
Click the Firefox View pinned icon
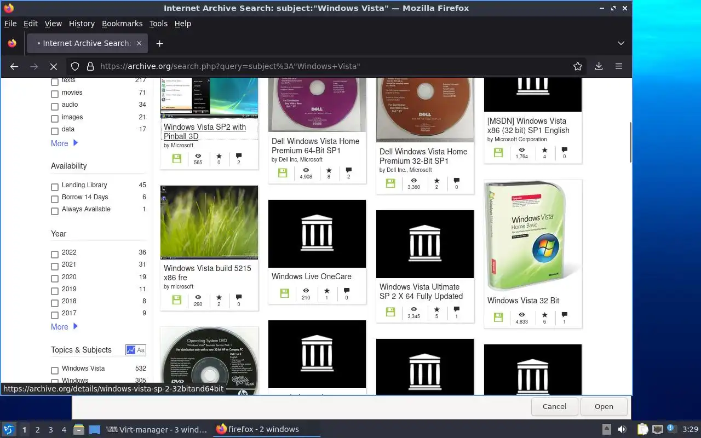pos(12,43)
